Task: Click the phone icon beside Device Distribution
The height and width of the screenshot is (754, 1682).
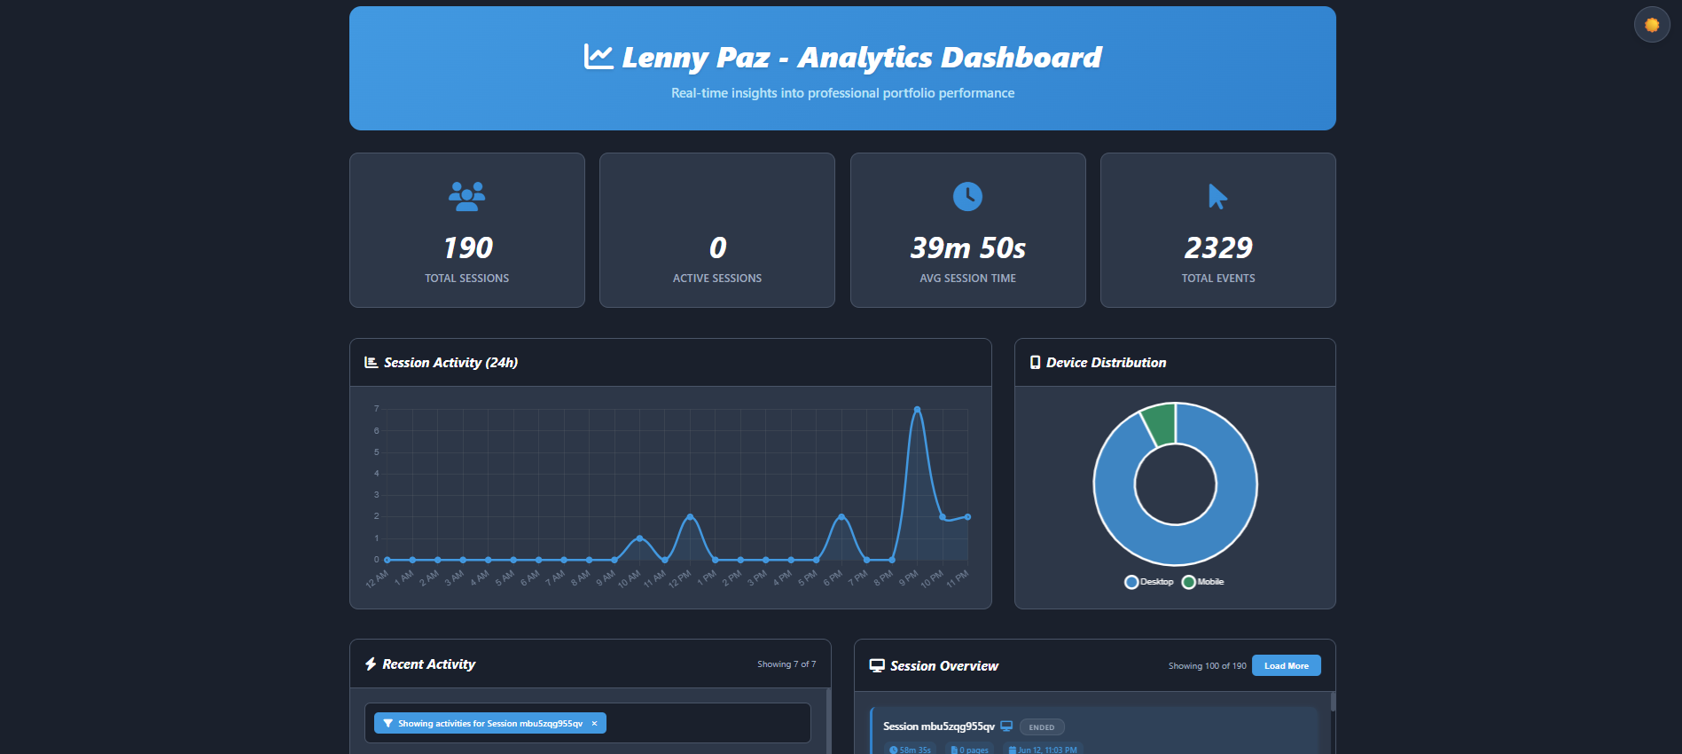Action: click(x=1035, y=363)
